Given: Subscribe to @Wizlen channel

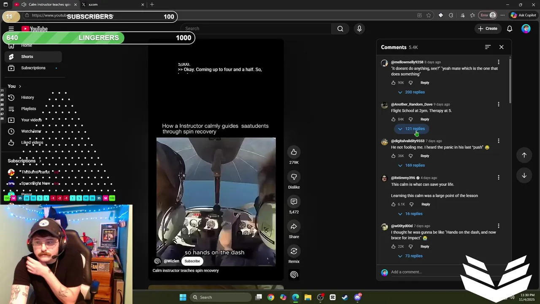Looking at the screenshot, I should pos(192,261).
